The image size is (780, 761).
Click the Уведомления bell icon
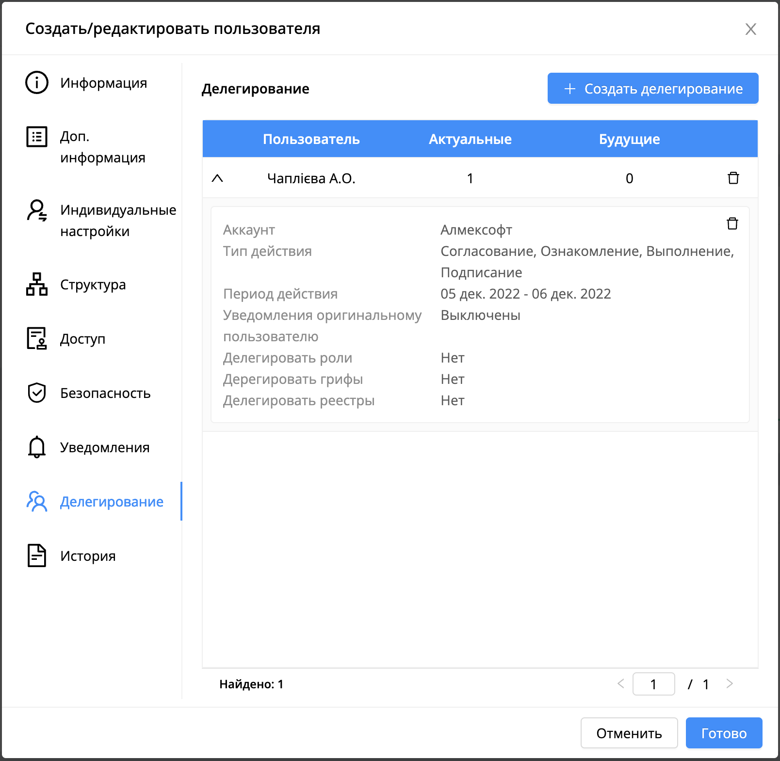tap(37, 447)
